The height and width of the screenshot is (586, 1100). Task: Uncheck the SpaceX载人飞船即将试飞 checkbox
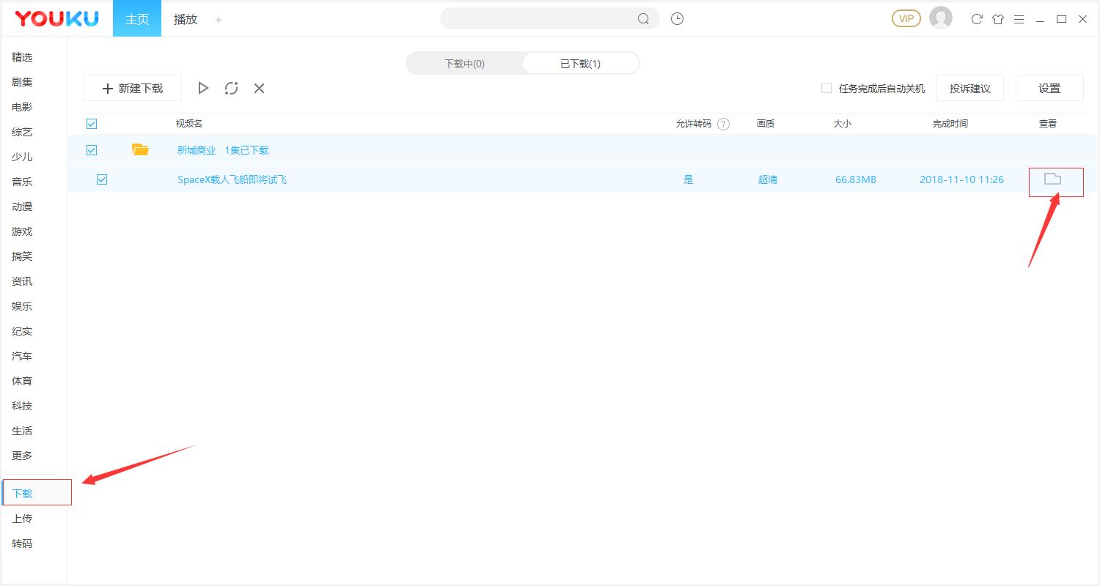point(102,179)
